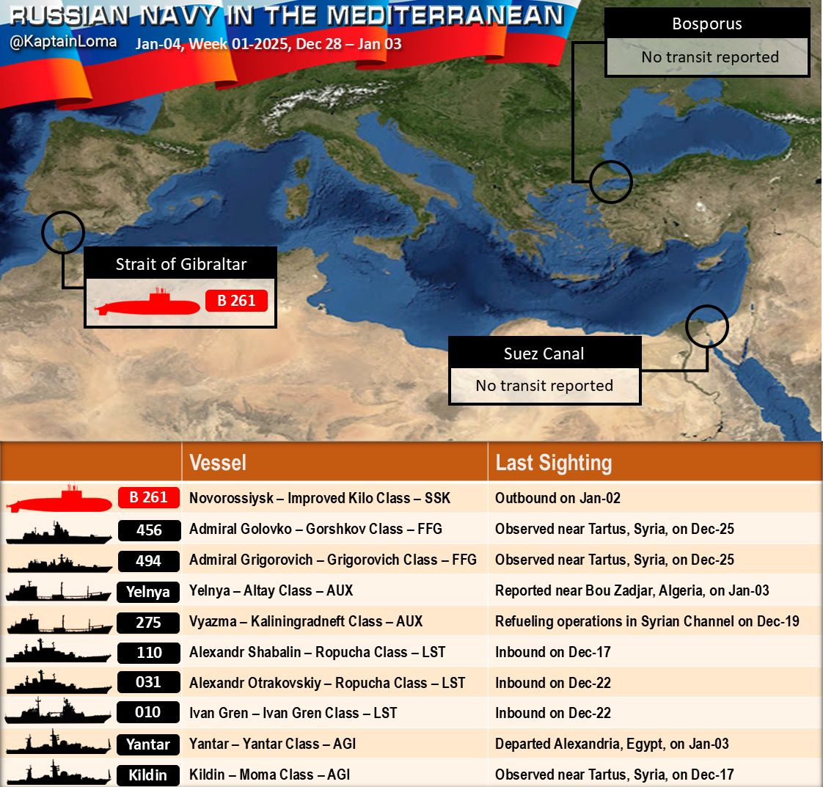Screen dimensions: 823x787
Task: Click the Bosporus label header
Action: pyautogui.click(x=706, y=23)
